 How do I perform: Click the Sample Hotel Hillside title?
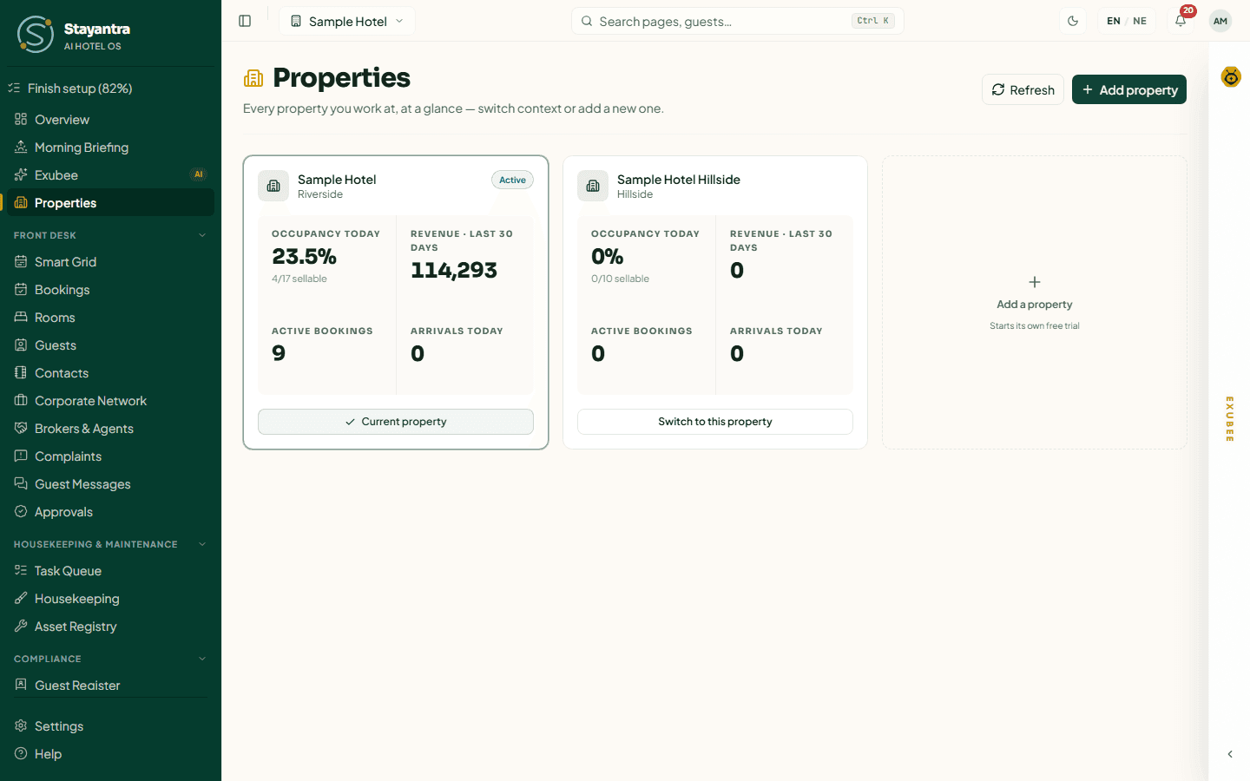(679, 180)
